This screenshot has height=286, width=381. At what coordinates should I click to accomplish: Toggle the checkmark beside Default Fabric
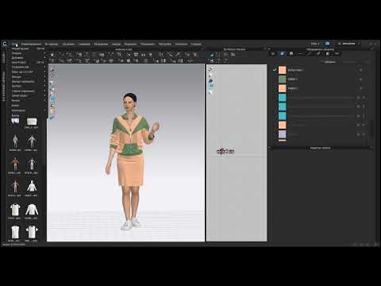pyautogui.click(x=275, y=70)
